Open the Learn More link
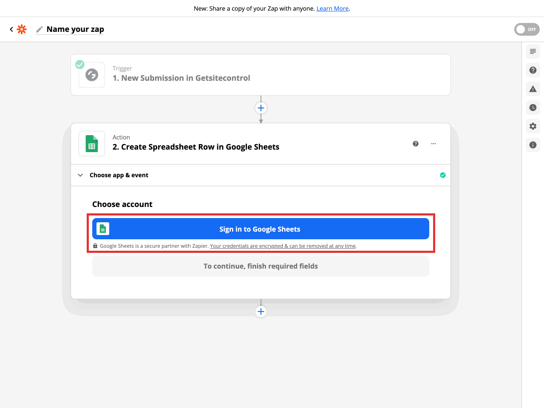Screen dimensions: 544x408 (x=332, y=8)
